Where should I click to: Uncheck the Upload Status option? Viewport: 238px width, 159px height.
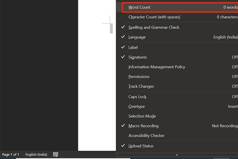coord(141,146)
